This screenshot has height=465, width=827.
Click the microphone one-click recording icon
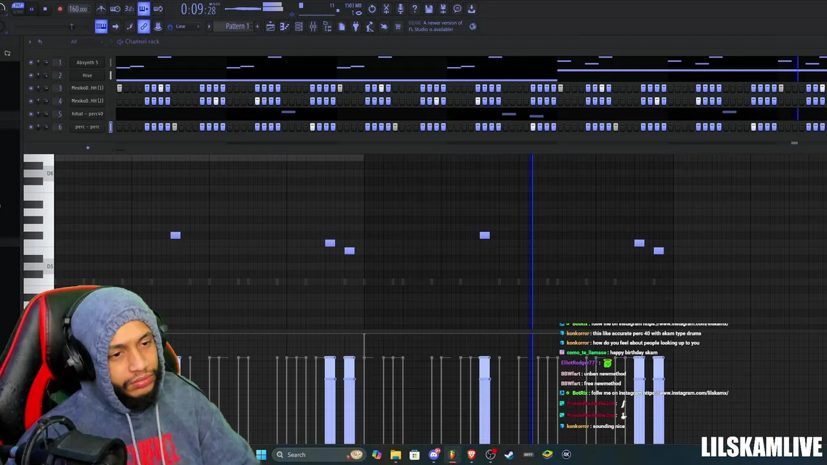401,9
